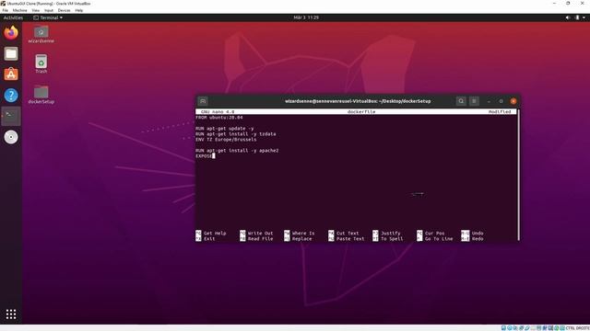590x331 pixels.
Task: Open the date and time calendar in top bar
Action: point(306,17)
